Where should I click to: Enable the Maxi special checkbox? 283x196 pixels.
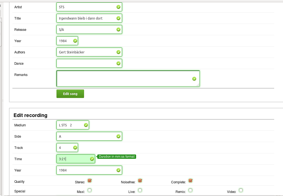pos(90,190)
